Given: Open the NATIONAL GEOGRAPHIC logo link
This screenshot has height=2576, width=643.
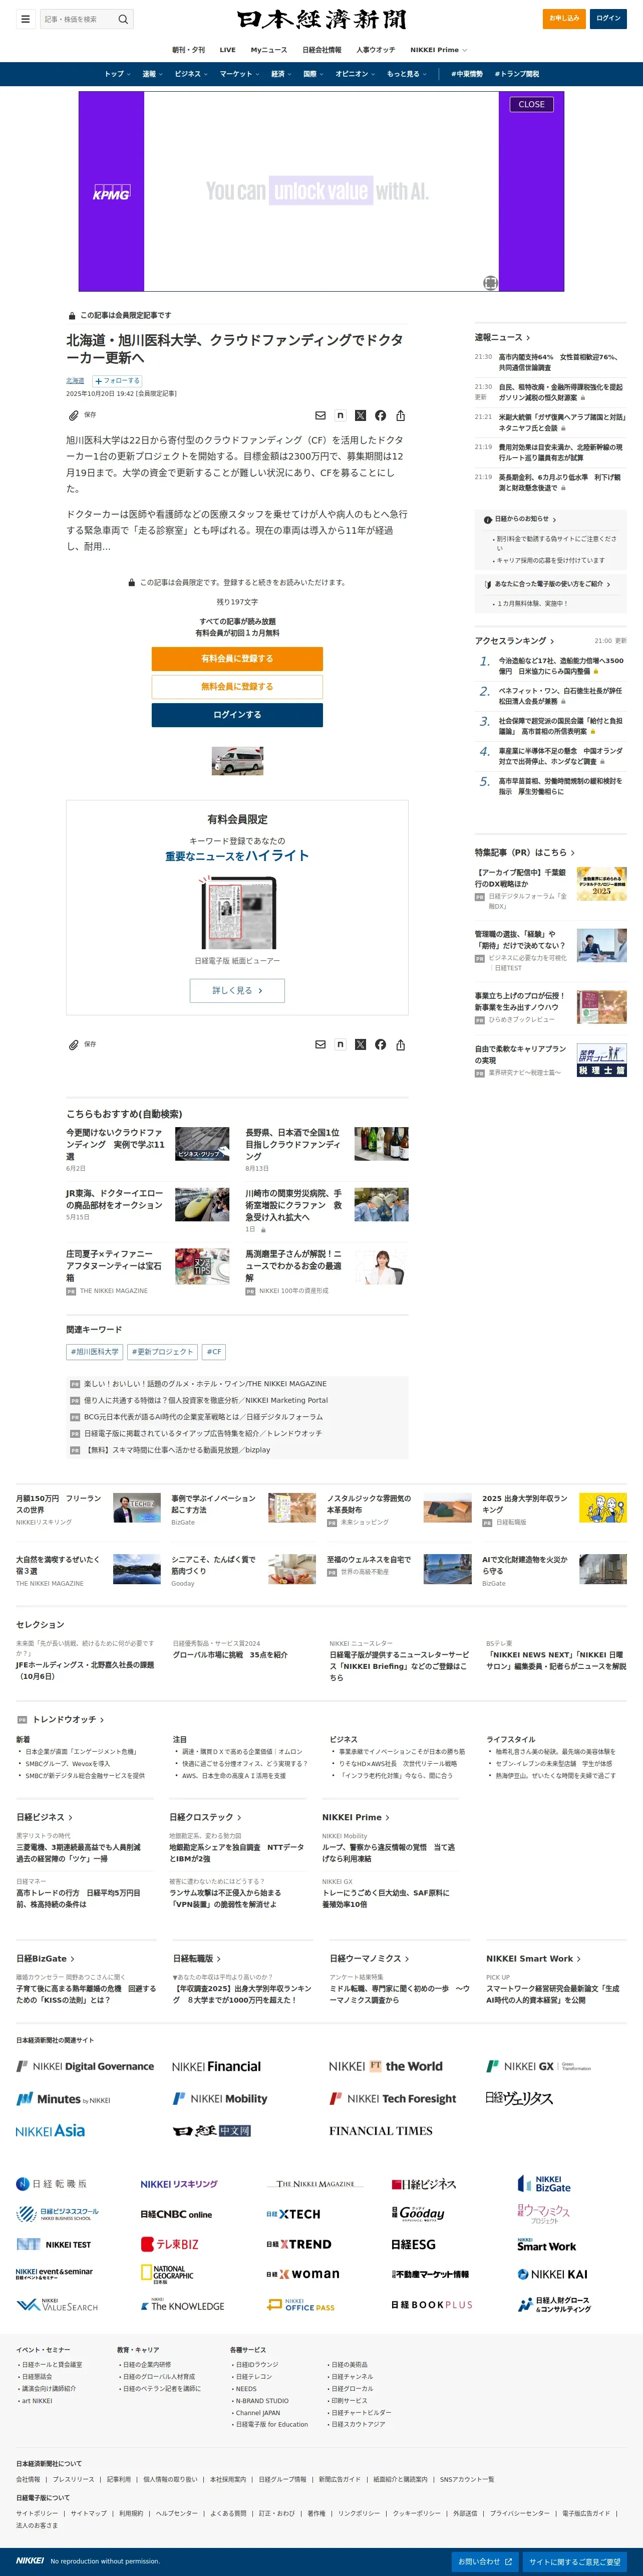Looking at the screenshot, I should tap(166, 2274).
